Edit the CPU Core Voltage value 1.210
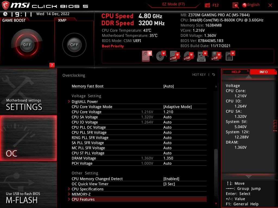 tap(168, 112)
